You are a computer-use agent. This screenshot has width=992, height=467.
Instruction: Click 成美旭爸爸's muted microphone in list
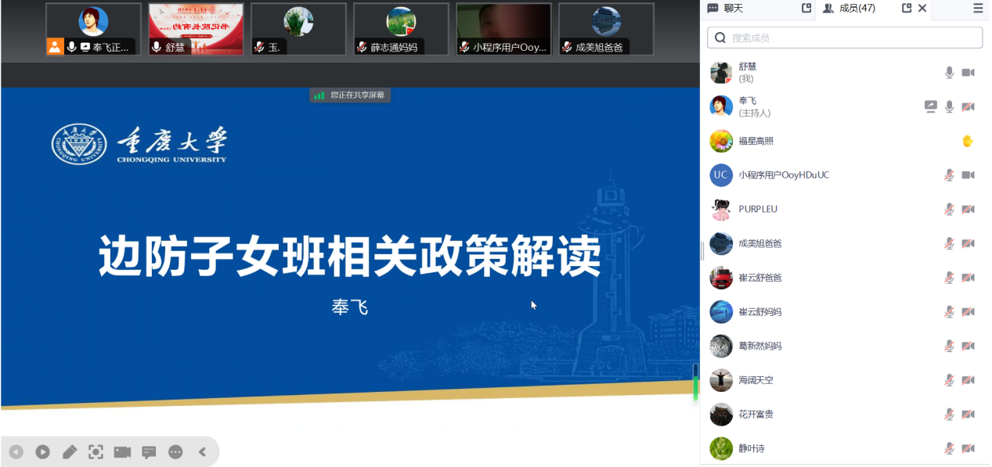(949, 243)
